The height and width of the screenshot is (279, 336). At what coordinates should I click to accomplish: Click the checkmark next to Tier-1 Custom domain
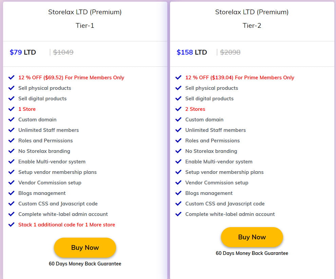12,119
